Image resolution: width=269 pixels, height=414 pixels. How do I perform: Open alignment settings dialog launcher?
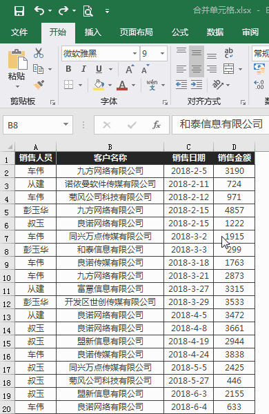243,102
